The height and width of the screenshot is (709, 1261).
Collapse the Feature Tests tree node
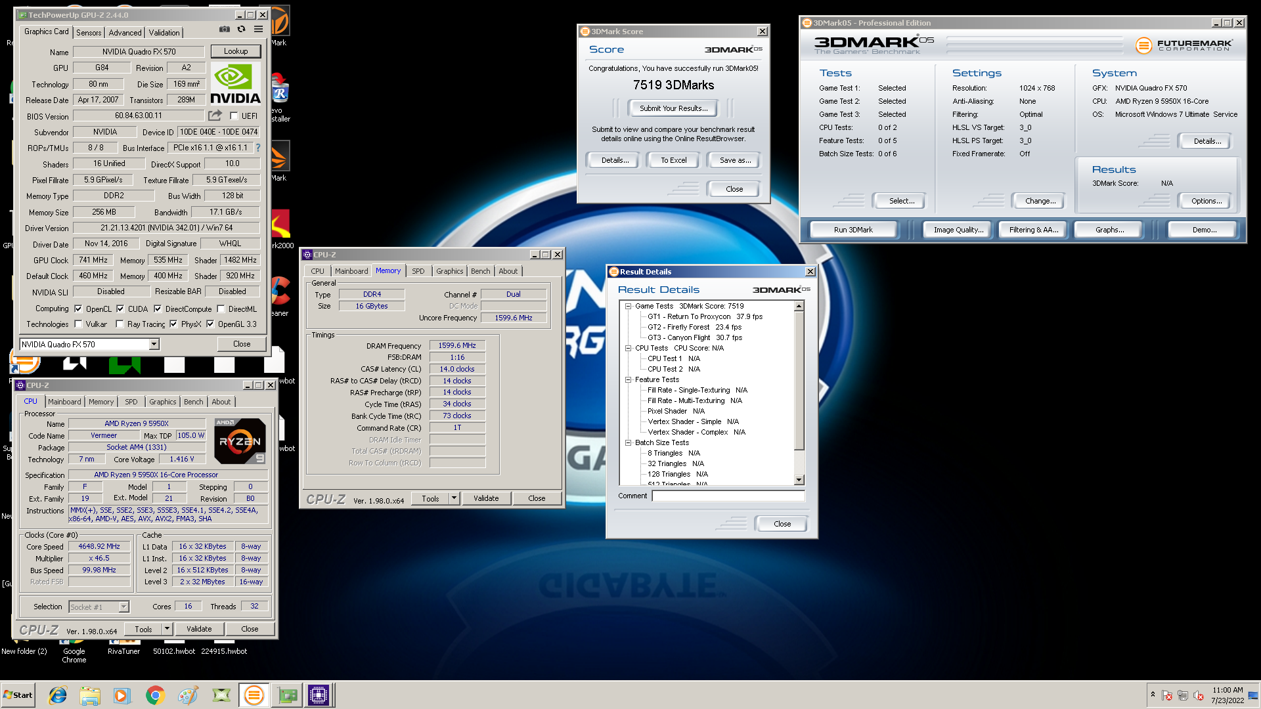pos(628,379)
